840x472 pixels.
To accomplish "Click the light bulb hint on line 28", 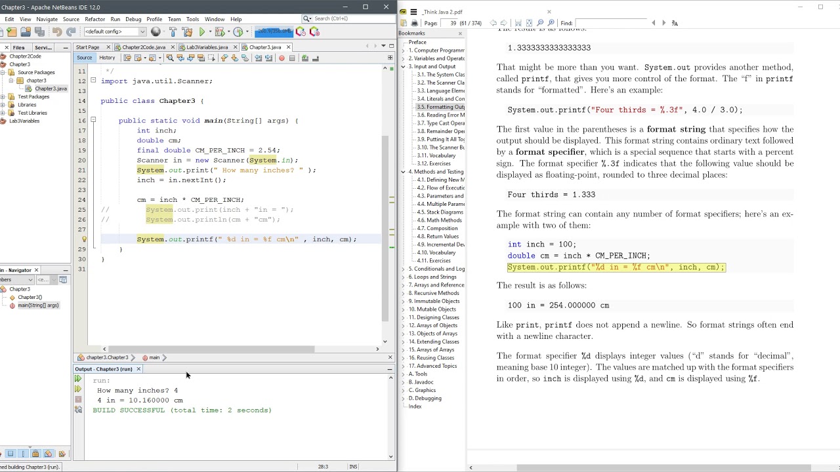I will [84, 239].
